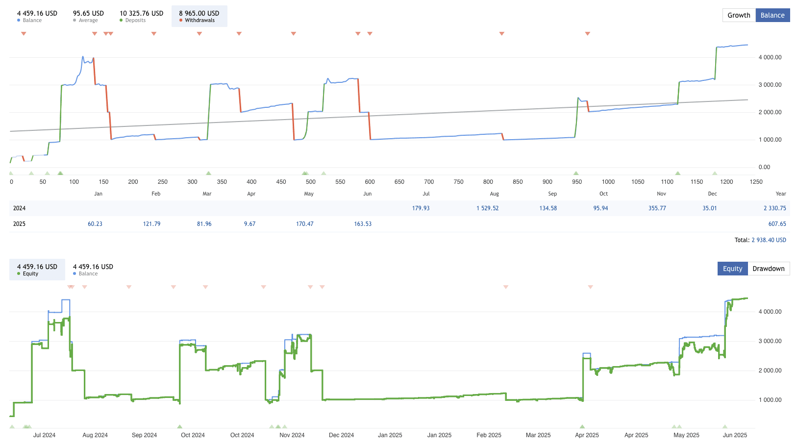Click equity chart withdrawal marker near Apr 2025
The height and width of the screenshot is (445, 797).
pyautogui.click(x=590, y=287)
